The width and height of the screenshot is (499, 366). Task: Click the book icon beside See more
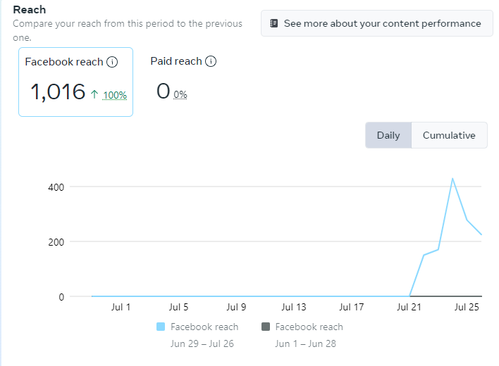coord(273,23)
